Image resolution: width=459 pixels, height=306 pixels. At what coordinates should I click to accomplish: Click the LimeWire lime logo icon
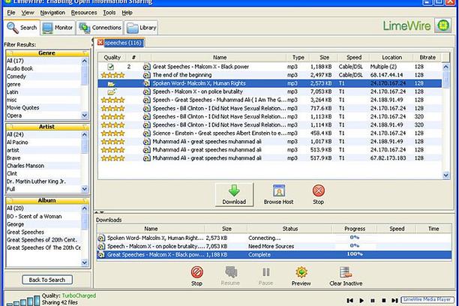443,25
